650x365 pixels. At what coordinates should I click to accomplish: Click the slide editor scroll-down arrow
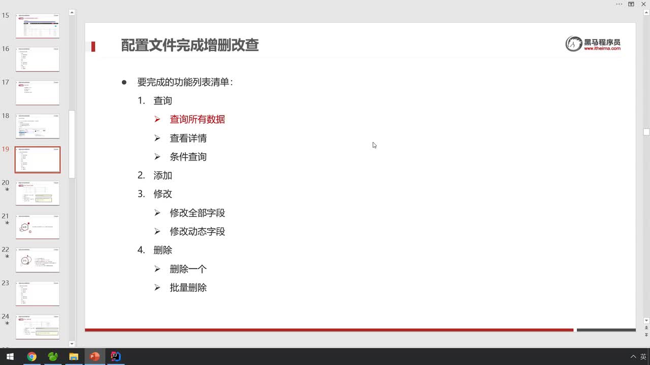point(646,320)
